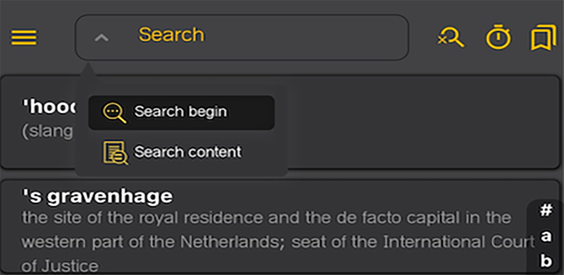Select the Search begin option
564x275 pixels.
181,113
